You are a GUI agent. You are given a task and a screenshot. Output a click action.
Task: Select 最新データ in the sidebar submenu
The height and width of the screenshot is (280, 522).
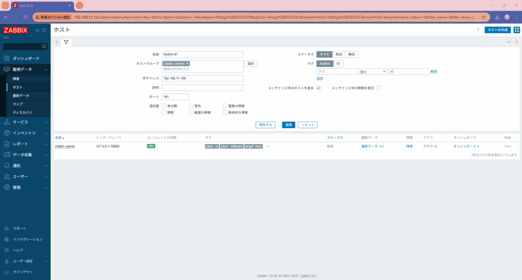pos(21,96)
